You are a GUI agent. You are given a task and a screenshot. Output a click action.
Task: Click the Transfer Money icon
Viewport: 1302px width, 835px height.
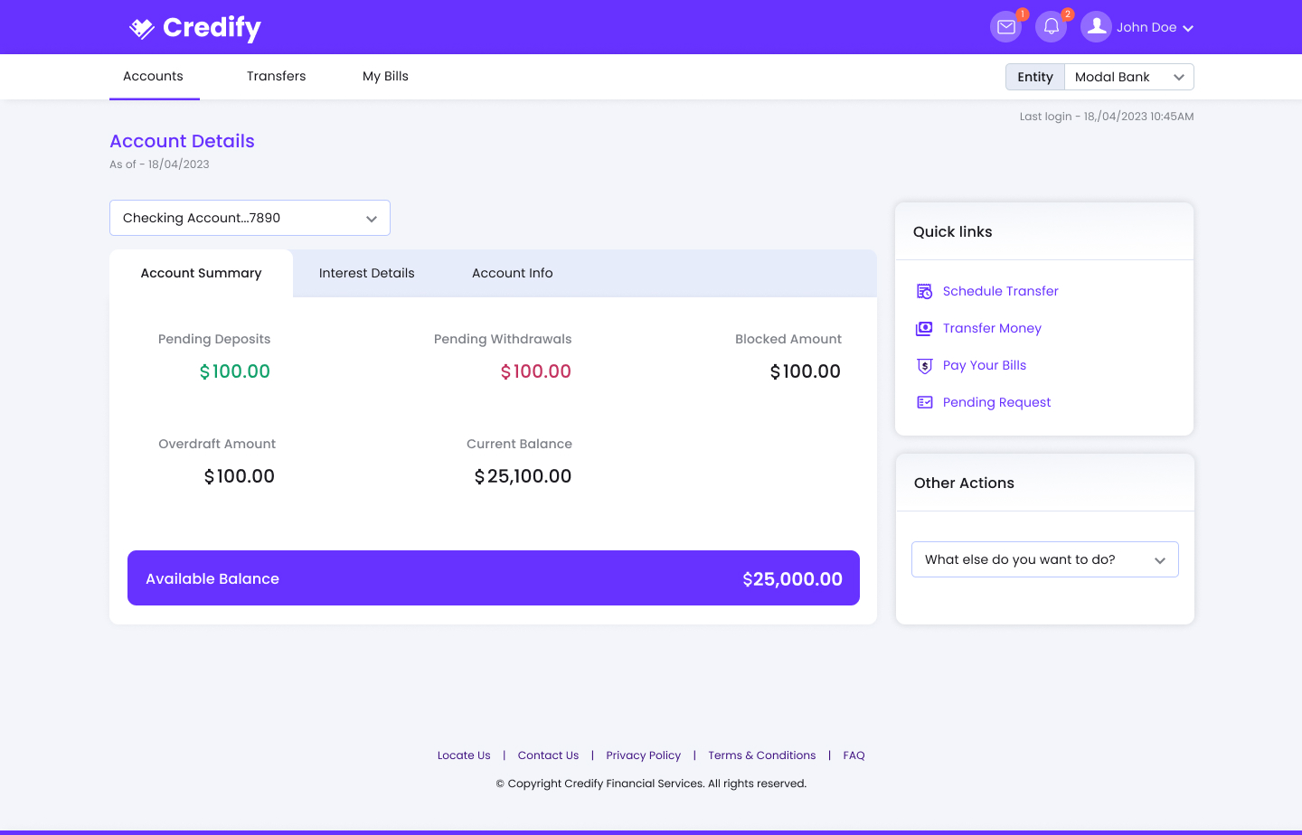(924, 328)
